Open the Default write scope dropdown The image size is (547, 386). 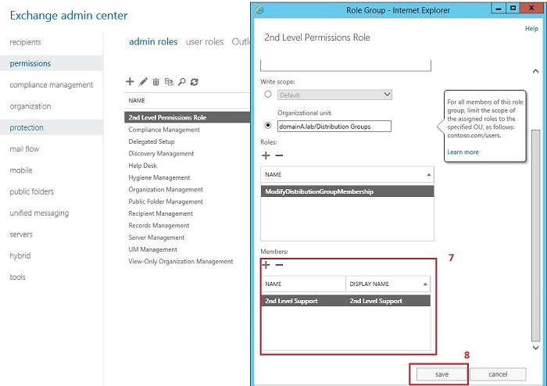pyautogui.click(x=334, y=95)
